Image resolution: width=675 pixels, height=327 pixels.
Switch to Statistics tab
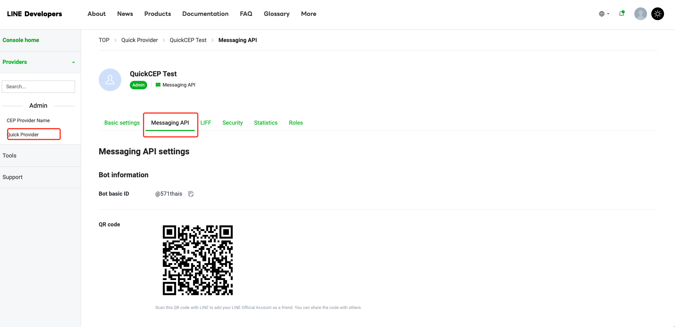coord(266,123)
